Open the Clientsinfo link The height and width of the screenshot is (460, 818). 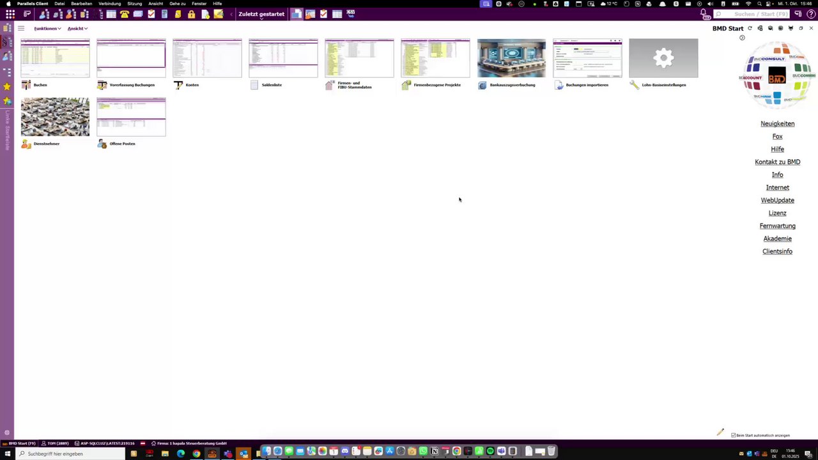click(x=777, y=252)
